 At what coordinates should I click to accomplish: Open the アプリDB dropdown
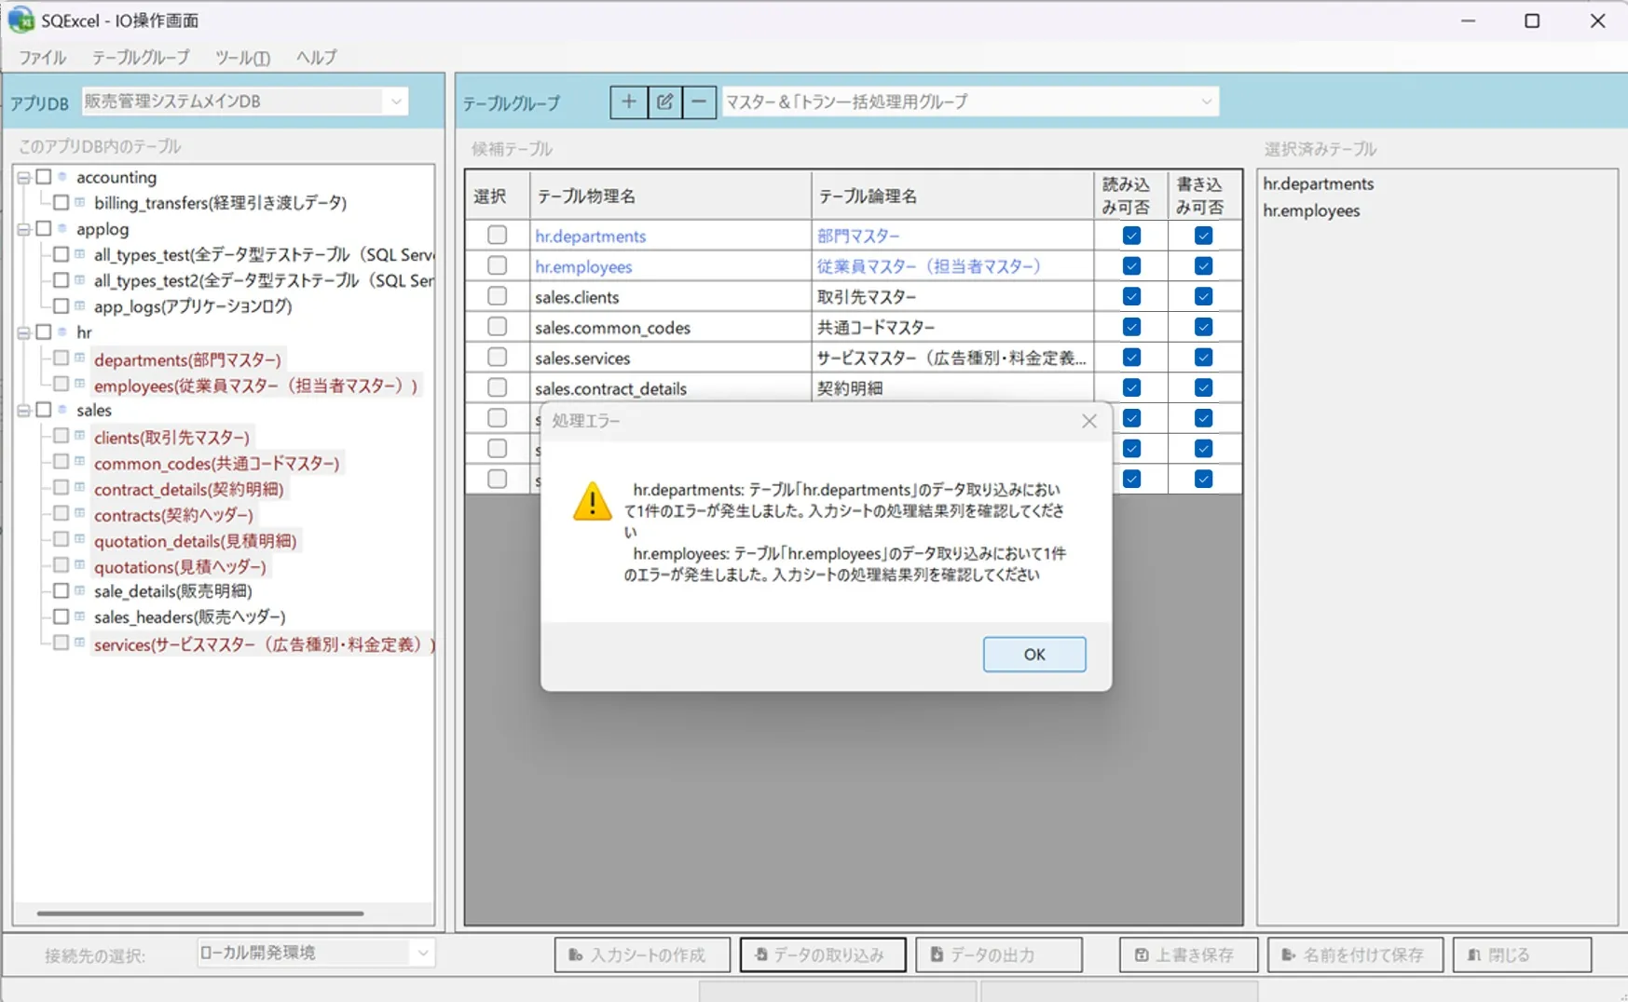245,102
